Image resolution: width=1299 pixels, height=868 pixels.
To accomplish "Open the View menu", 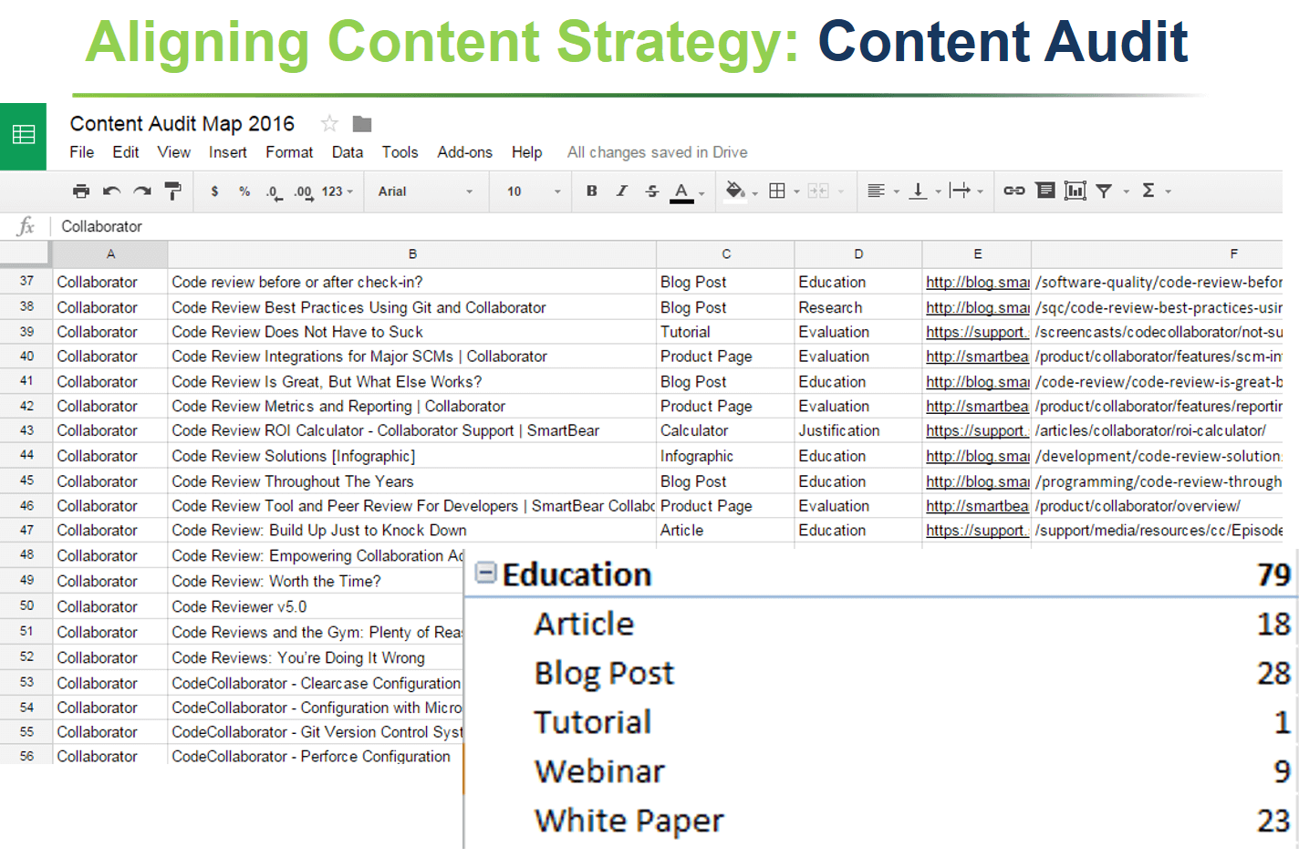I will (173, 152).
